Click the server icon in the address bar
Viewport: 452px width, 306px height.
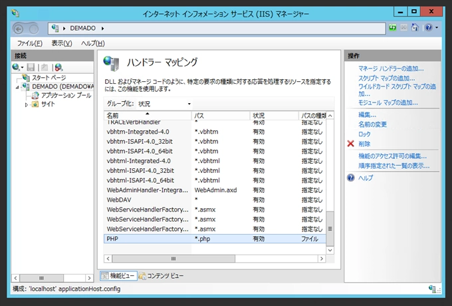[55, 28]
